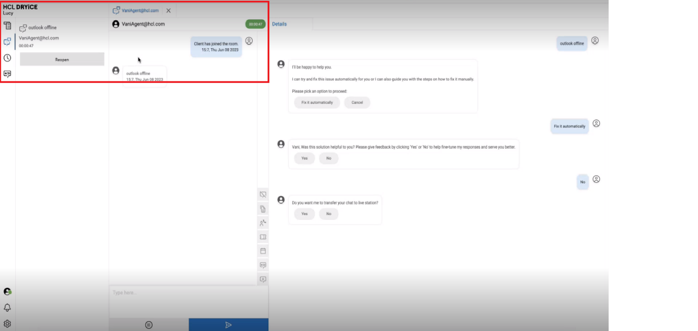Image resolution: width=698 pixels, height=331 pixels.
Task: Open the Details tab
Action: click(x=279, y=24)
